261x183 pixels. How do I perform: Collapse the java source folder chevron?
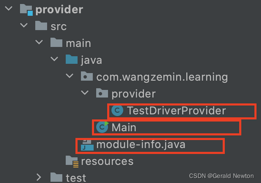click(x=54, y=59)
